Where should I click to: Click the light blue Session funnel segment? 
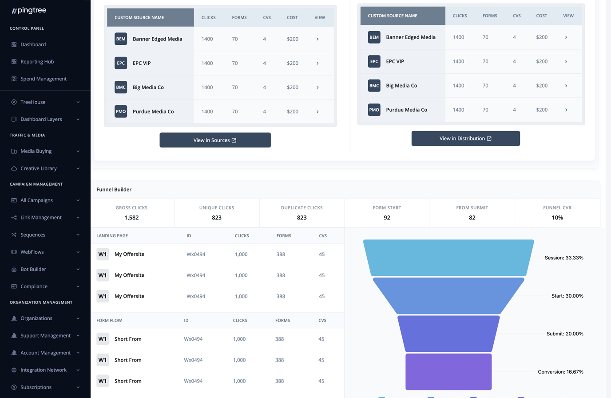pyautogui.click(x=448, y=258)
